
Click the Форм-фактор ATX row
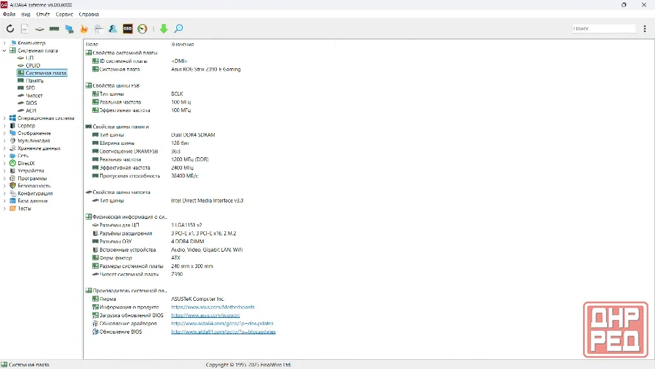tap(137, 258)
